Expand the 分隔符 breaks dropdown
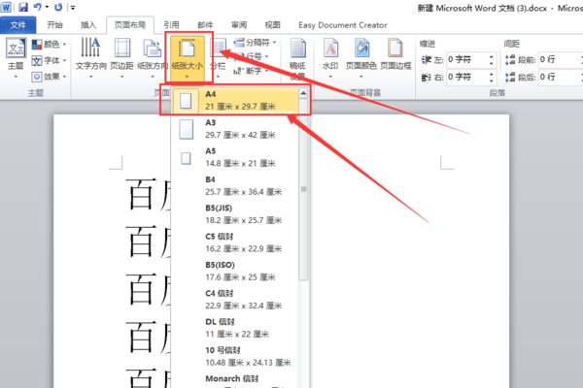 click(255, 43)
